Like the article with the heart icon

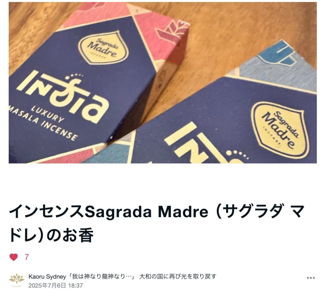pyautogui.click(x=14, y=257)
